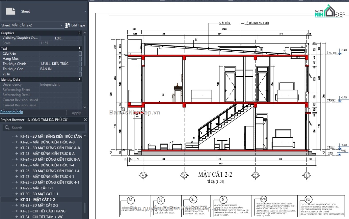This screenshot has width=349, height=219.
Task: Collapse the Identity Data properties group
Action: pyautogui.click(x=80, y=80)
